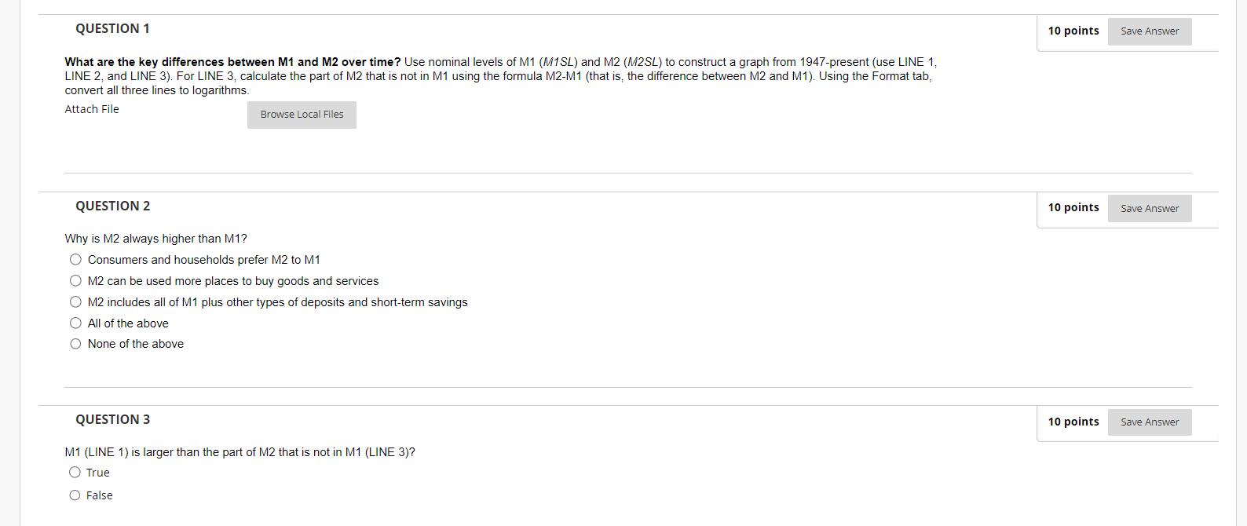Click the QUESTION 3 heading
This screenshot has height=526, width=1247.
coord(112,419)
